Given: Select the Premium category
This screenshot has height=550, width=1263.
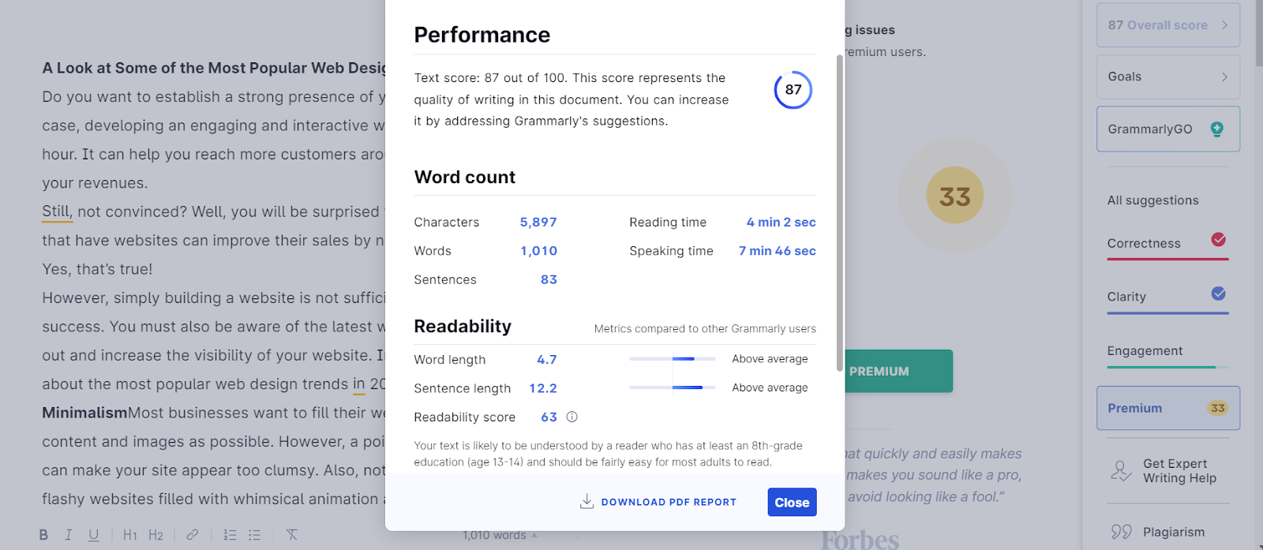Looking at the screenshot, I should [1168, 408].
